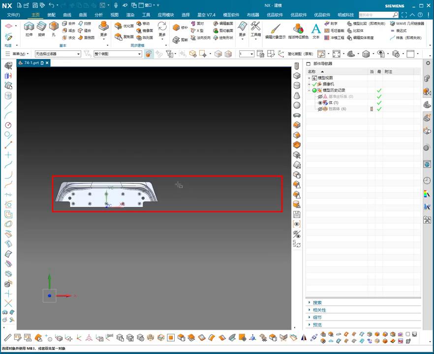Expand the 模型视图 tree node
Screen dimensions: 434x354
point(310,78)
